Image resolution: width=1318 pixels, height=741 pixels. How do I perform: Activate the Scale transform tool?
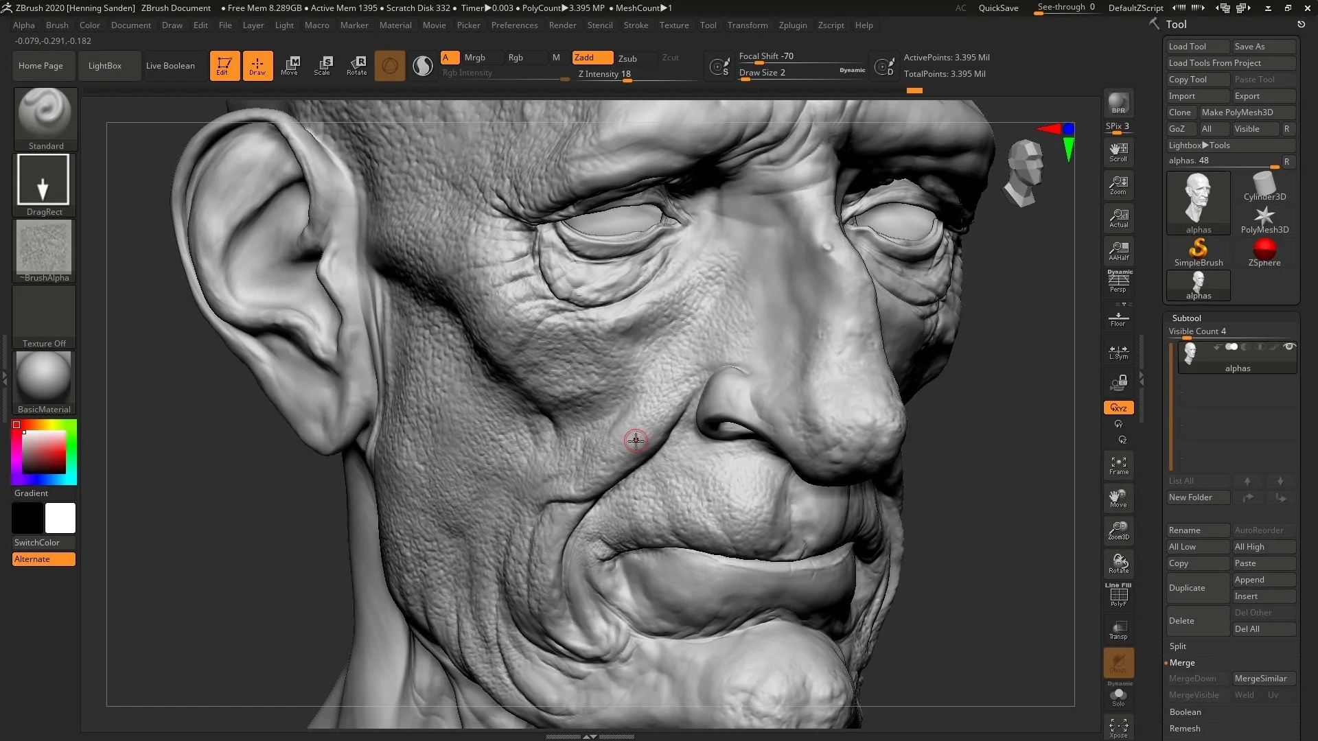coord(322,65)
